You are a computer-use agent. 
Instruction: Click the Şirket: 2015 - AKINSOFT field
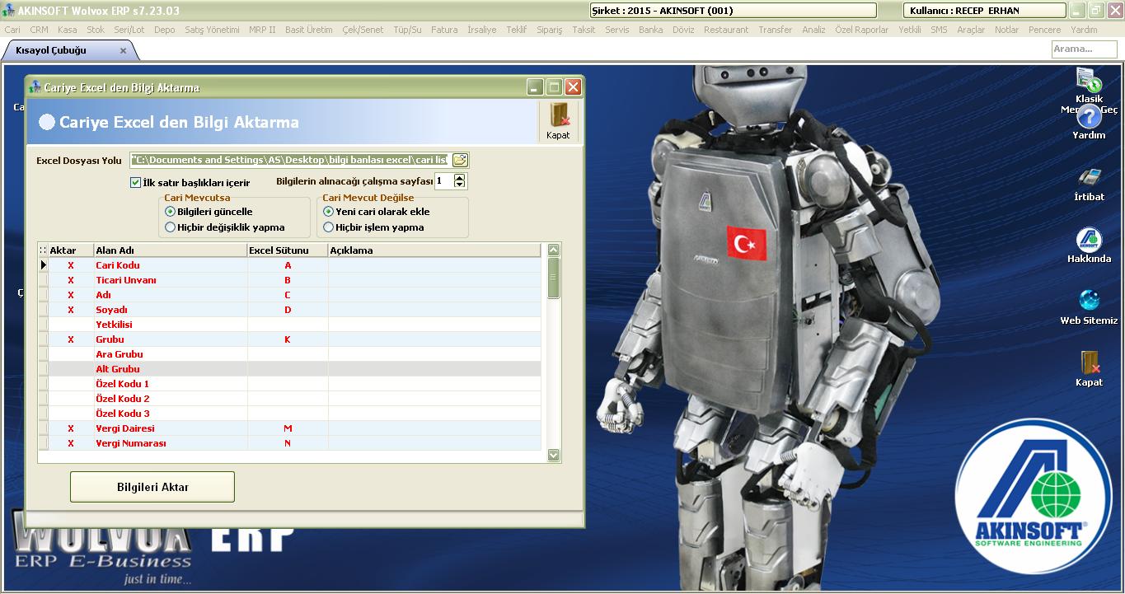[734, 11]
